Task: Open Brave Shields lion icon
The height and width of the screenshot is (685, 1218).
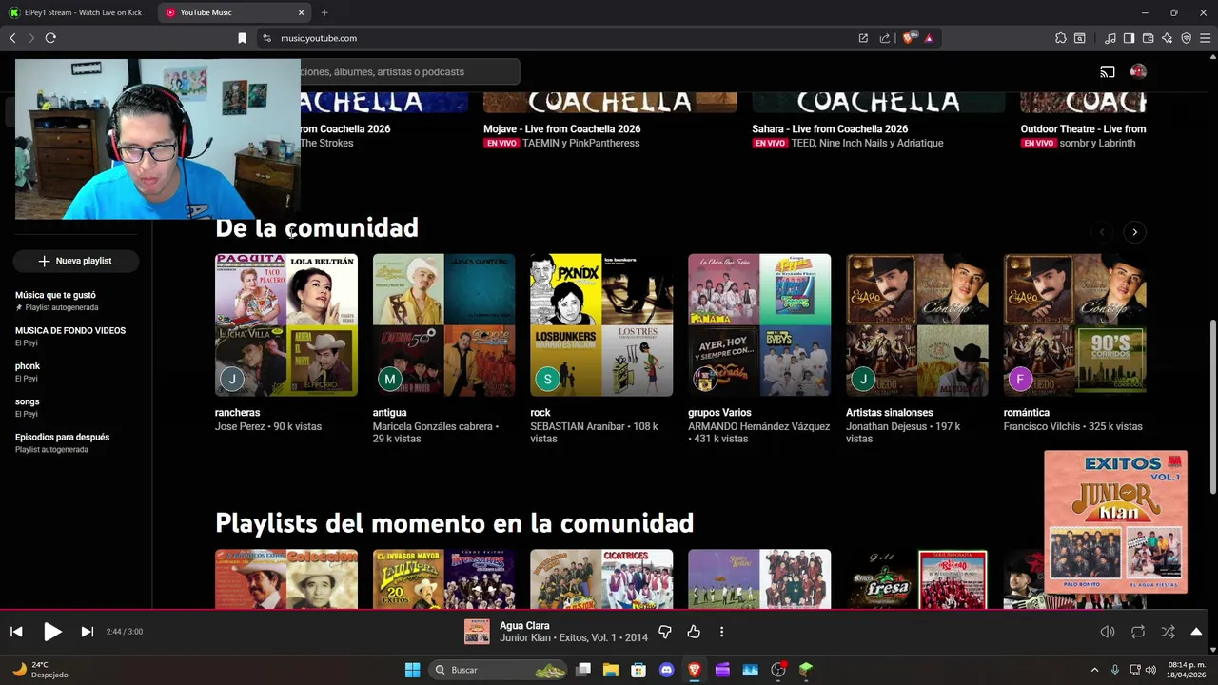Action: pyautogui.click(x=909, y=38)
